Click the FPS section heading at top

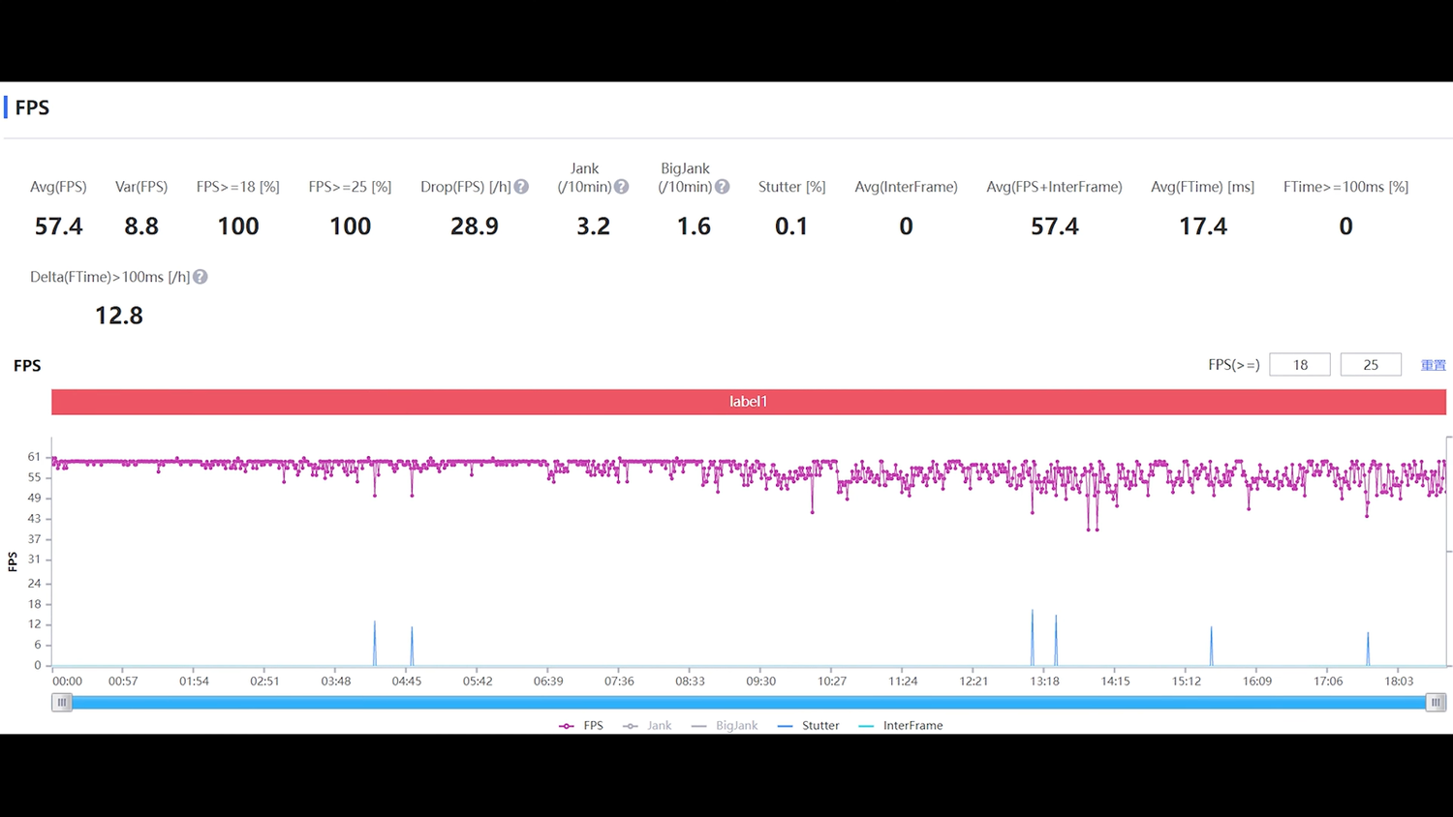tap(32, 107)
